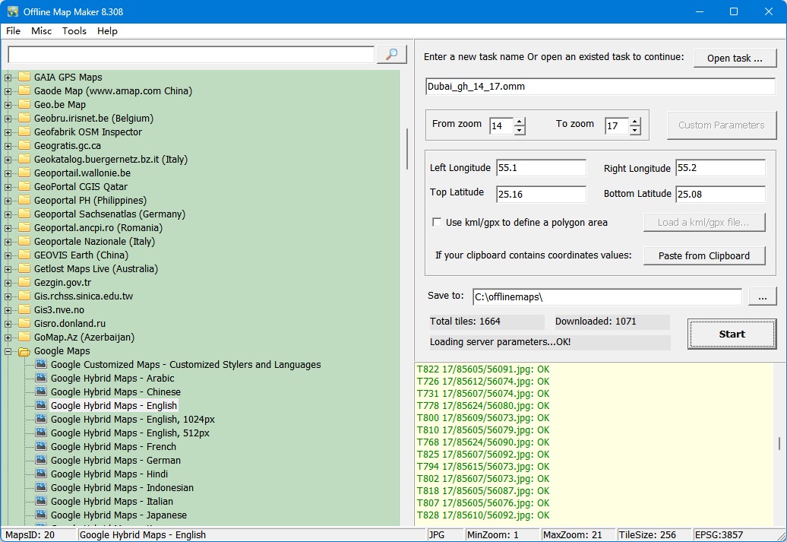Click map icon of Google Hybrid Maps - Indonesian
Image resolution: width=787 pixels, height=542 pixels.
[41, 487]
